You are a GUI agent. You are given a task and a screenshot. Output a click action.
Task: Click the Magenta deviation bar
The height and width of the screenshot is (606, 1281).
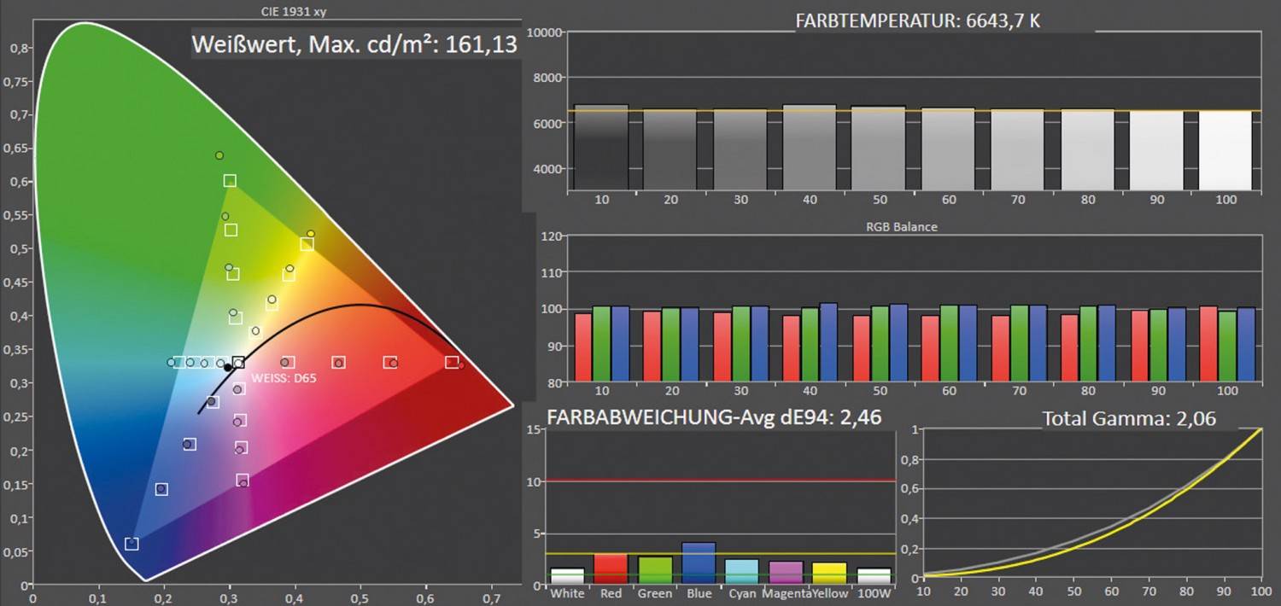787,573
